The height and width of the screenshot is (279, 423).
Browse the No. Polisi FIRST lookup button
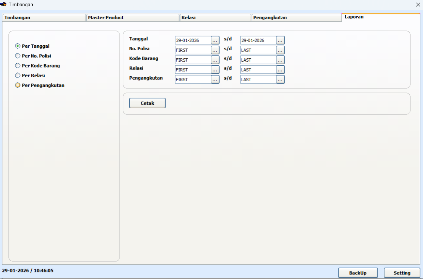coord(215,50)
